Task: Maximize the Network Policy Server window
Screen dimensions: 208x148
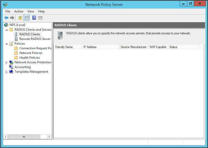Action: coord(191,4)
